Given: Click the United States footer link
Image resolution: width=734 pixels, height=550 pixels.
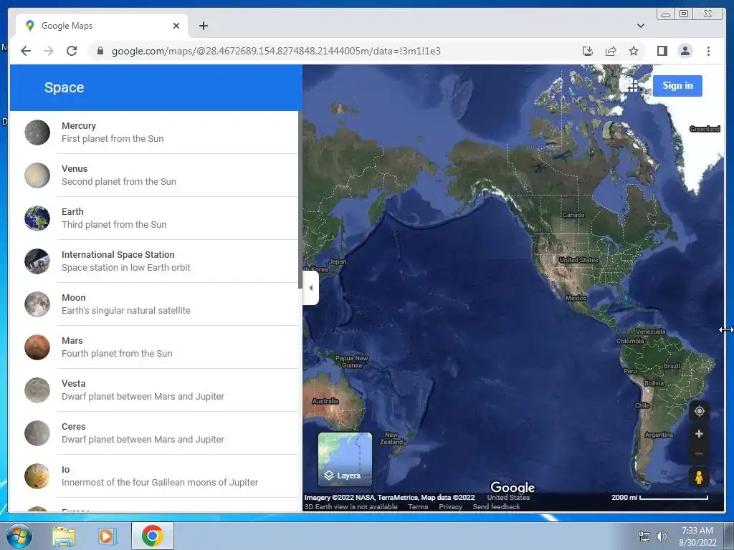Looking at the screenshot, I should (x=508, y=498).
